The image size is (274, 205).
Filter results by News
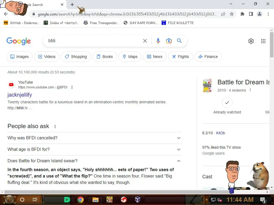(x=155, y=57)
